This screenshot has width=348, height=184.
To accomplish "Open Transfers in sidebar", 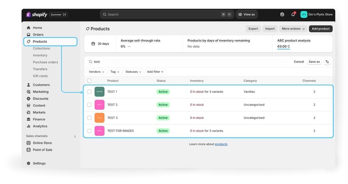I will (40, 69).
